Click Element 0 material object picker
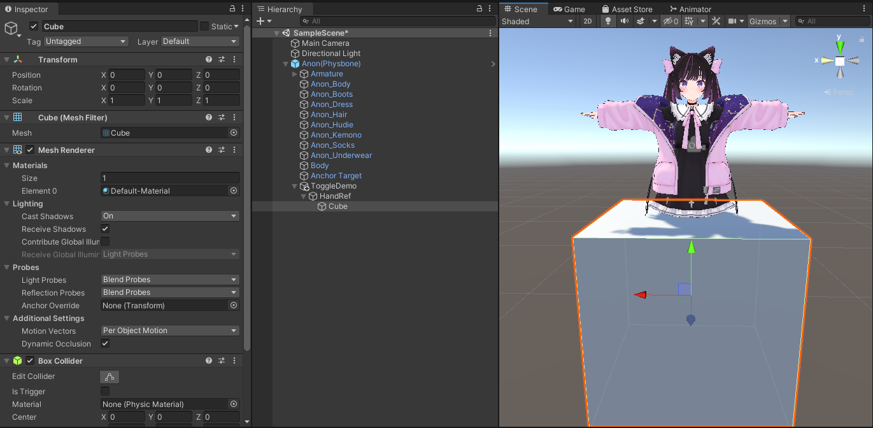Image resolution: width=873 pixels, height=428 pixels. pyautogui.click(x=234, y=190)
